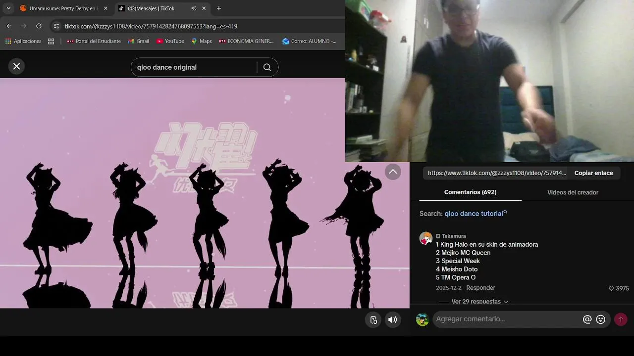Click El Takamura's avatar picture
The width and height of the screenshot is (634, 356).
click(426, 239)
